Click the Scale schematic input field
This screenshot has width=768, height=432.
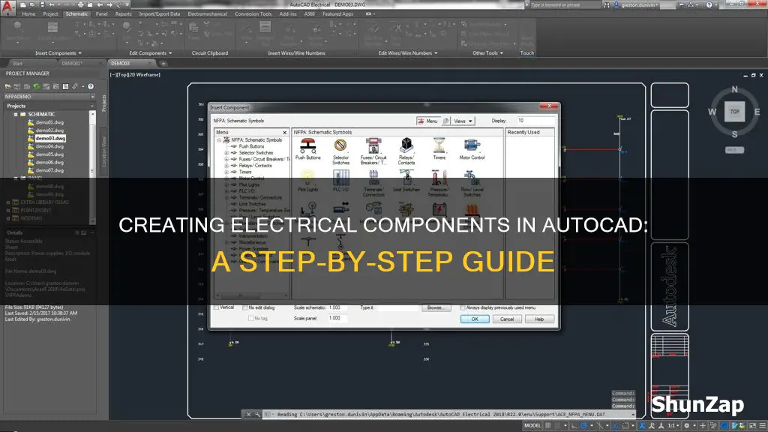click(338, 307)
